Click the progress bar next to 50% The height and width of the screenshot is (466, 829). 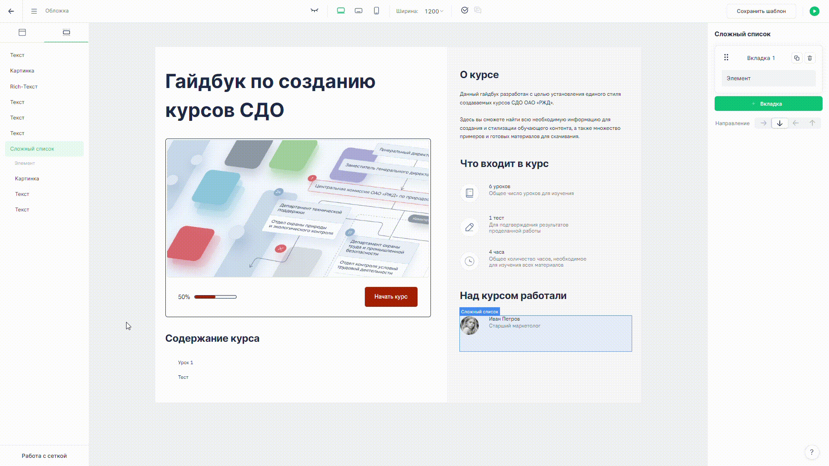point(215,297)
